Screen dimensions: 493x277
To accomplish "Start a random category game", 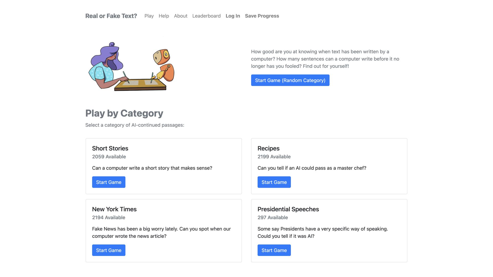I will (x=290, y=80).
